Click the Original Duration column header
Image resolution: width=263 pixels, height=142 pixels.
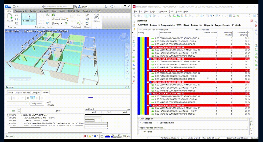[210, 34]
